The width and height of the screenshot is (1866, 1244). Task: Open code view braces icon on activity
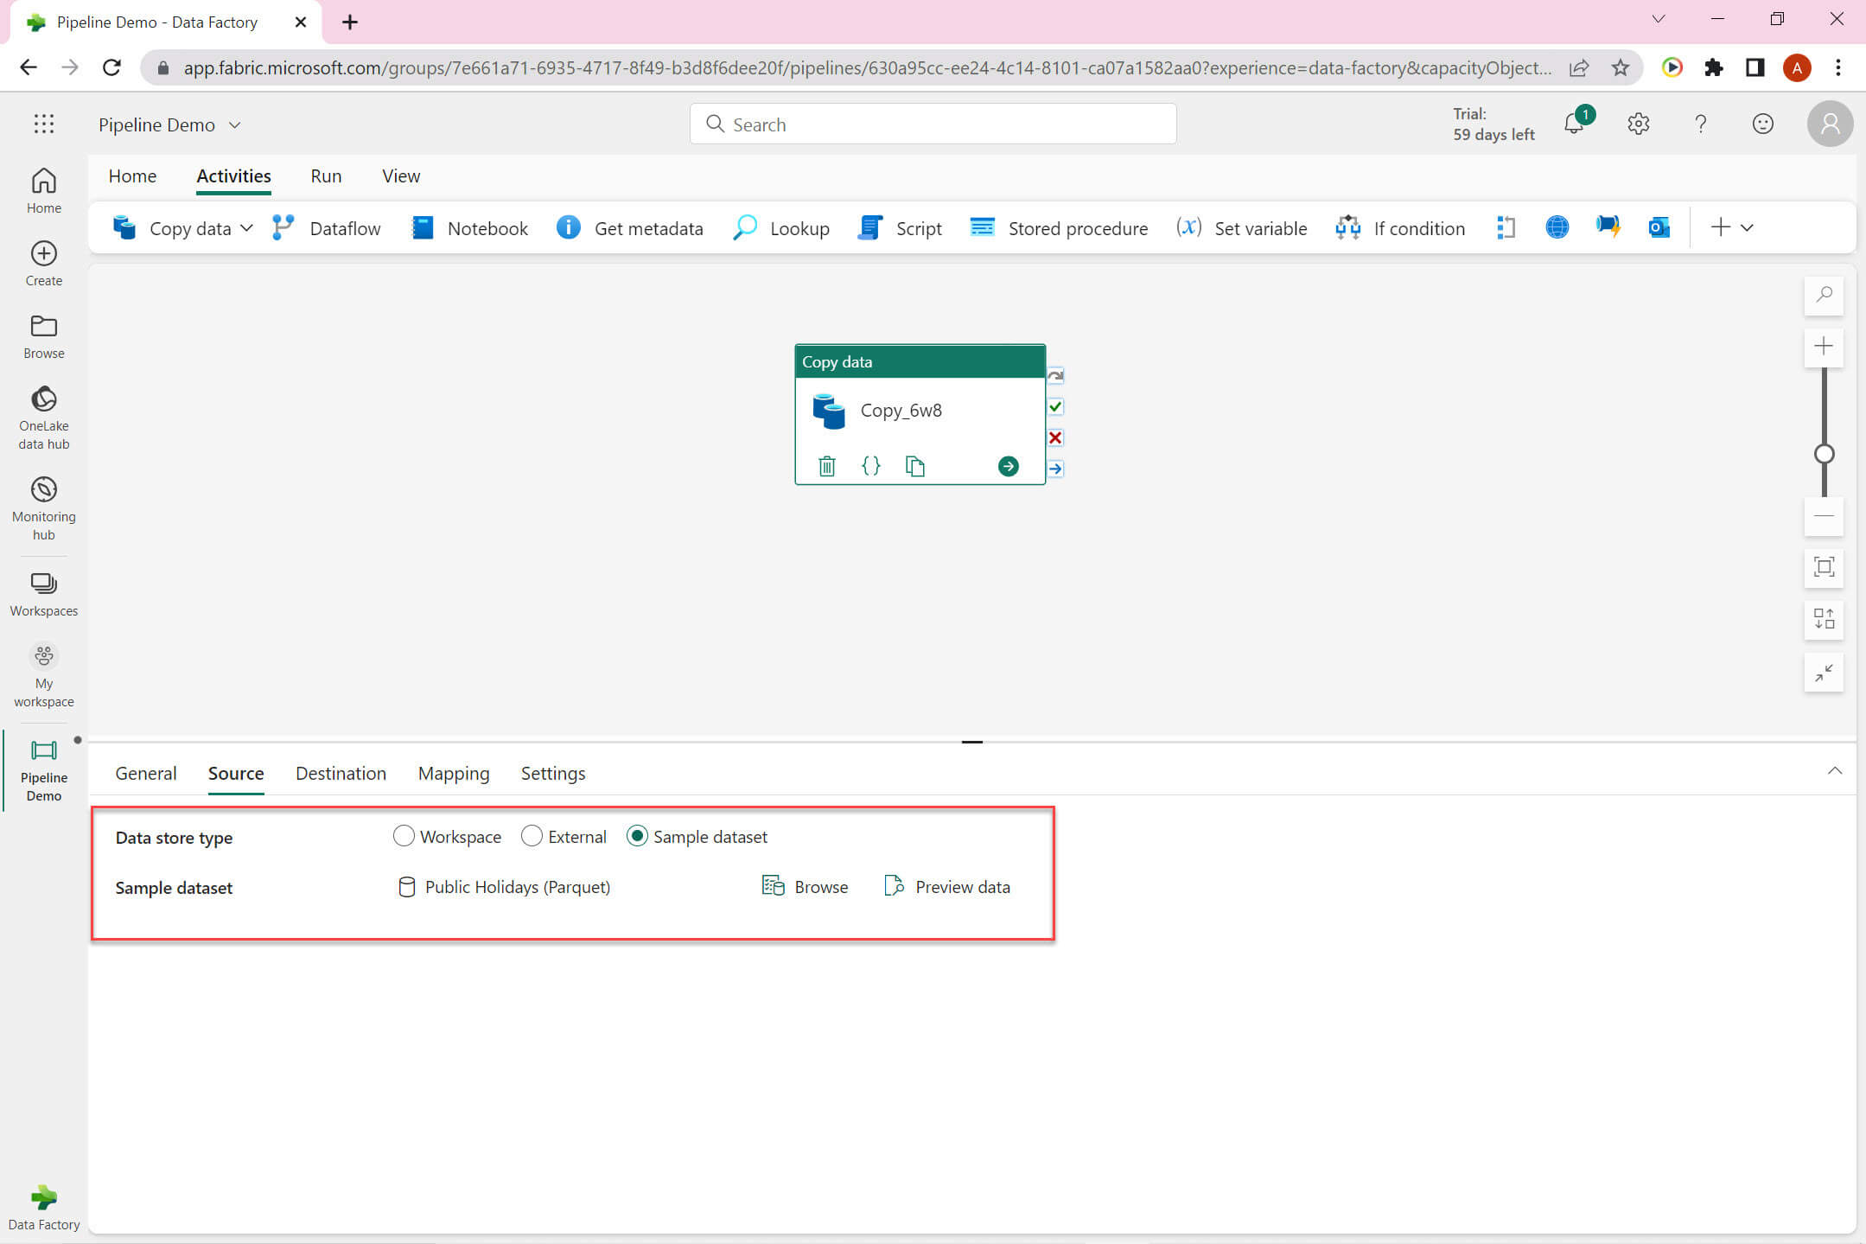pyautogui.click(x=870, y=467)
